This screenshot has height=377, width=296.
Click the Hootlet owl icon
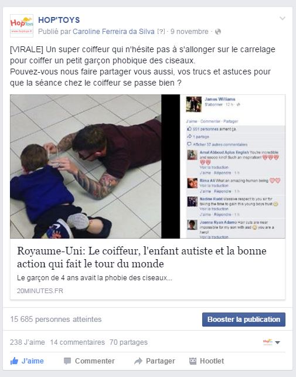tap(193, 361)
